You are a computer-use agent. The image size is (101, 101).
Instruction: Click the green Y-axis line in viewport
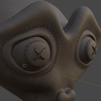click(x=83, y=81)
